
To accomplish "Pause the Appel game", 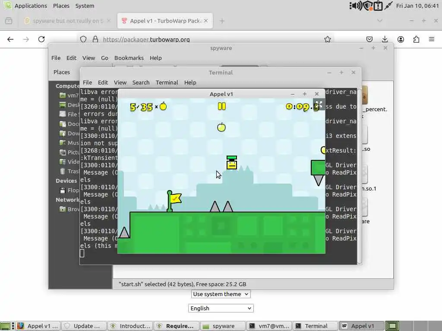I will pyautogui.click(x=222, y=106).
